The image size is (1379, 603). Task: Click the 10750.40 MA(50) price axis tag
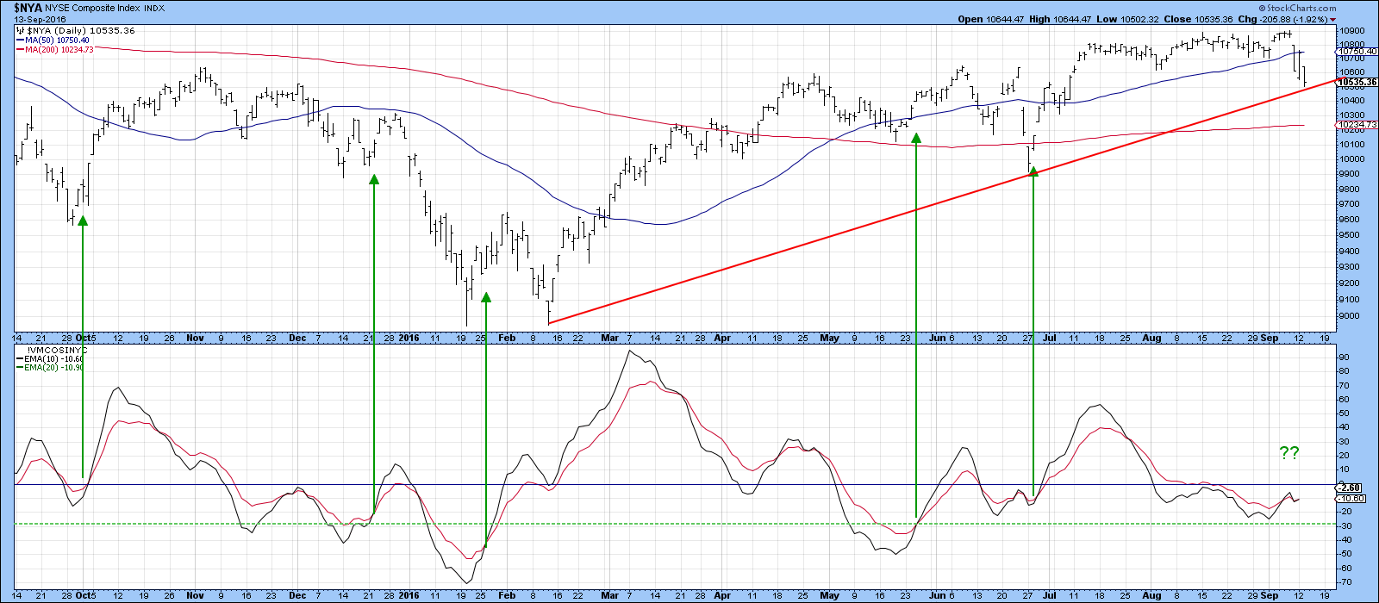(x=1357, y=52)
